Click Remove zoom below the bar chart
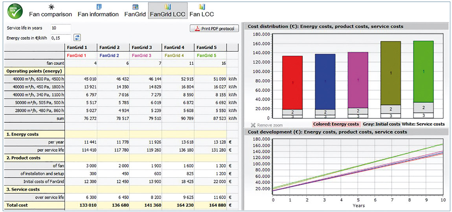Viewport: 452px width, 212px height. pyautogui.click(x=266, y=125)
